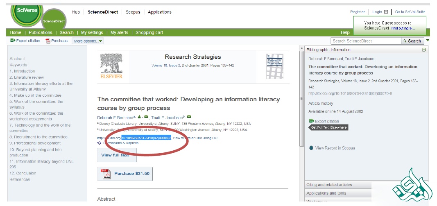Jump to Abstract in the outline
The width and height of the screenshot is (437, 206).
(17, 59)
